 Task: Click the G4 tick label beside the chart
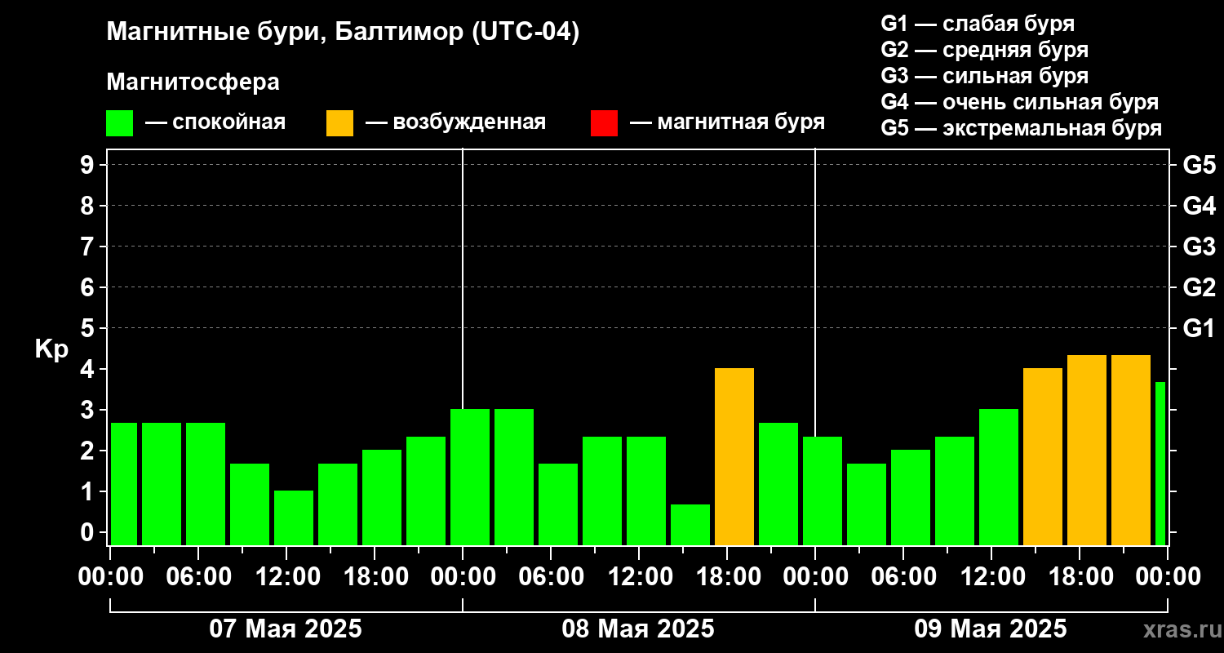click(1199, 206)
